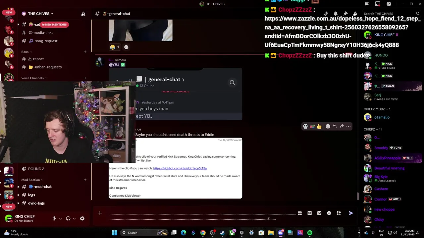
Task: Open the sticker picker
Action: pos(319,213)
